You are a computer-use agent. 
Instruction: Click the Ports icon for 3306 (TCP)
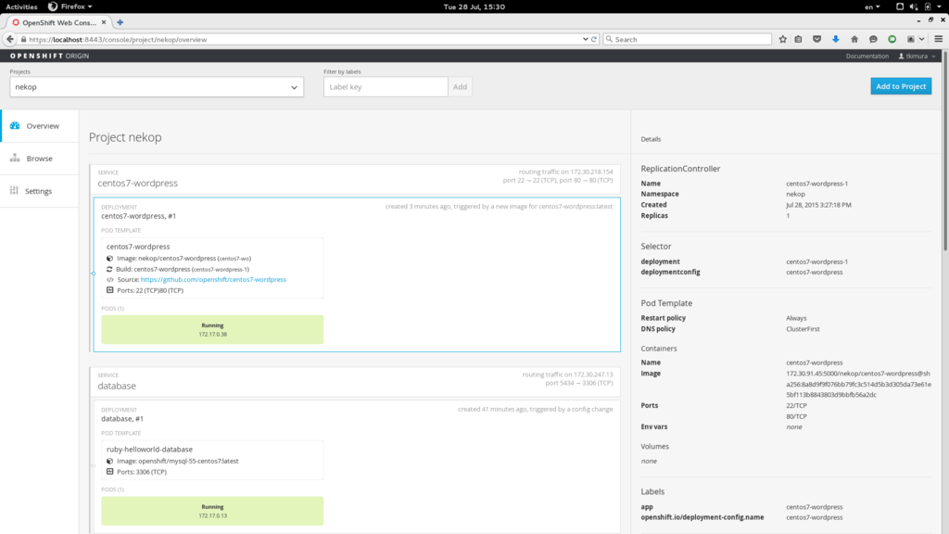(109, 472)
